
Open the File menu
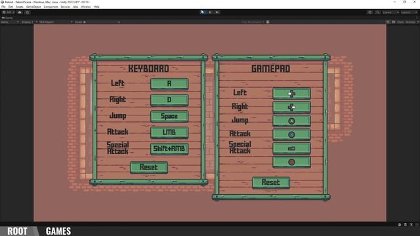pos(3,7)
